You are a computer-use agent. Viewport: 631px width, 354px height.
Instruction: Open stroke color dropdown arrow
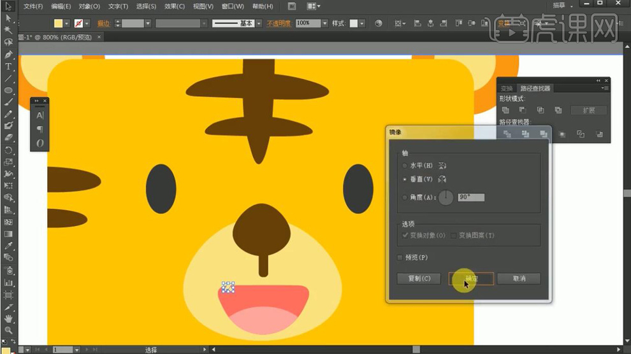coord(87,24)
